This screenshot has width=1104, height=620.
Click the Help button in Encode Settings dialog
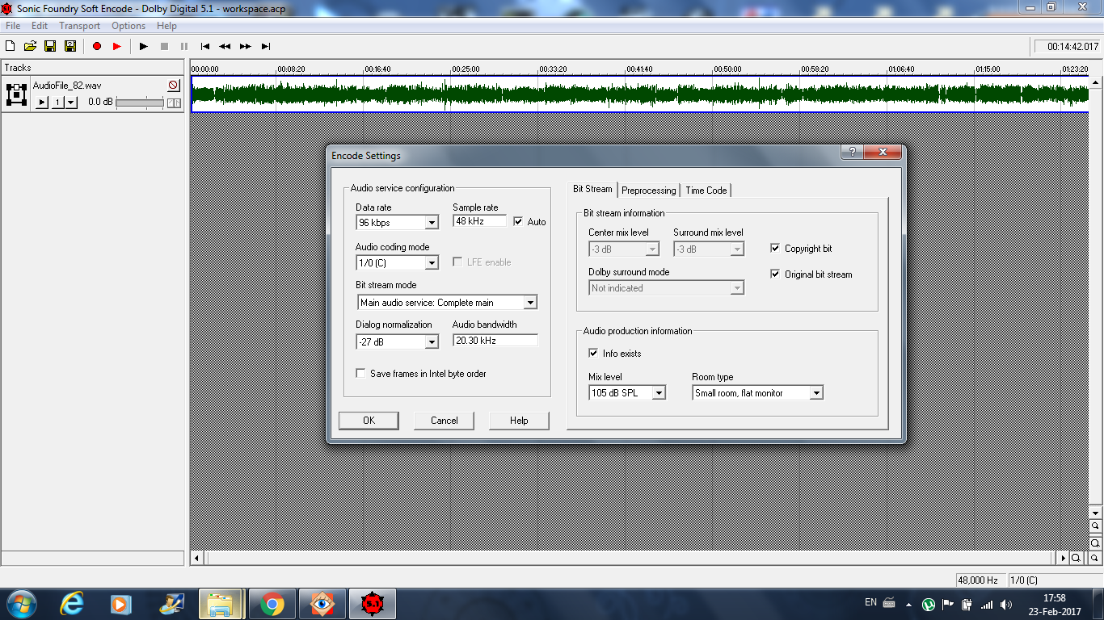pyautogui.click(x=519, y=421)
